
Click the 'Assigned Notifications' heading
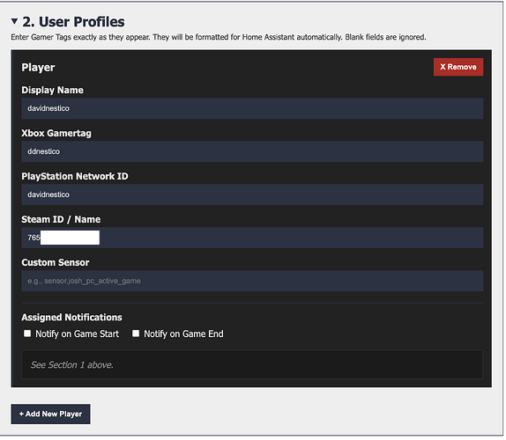72,319
